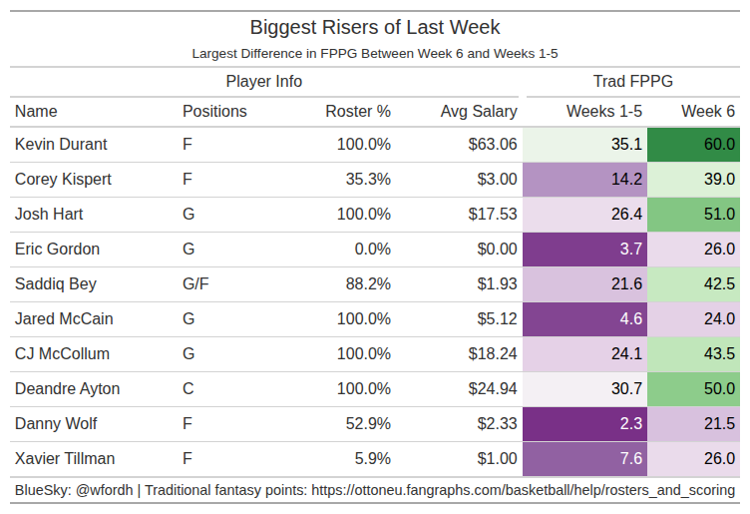Select the Xavier Tillman name cell
The height and width of the screenshot is (514, 750).
point(65,459)
